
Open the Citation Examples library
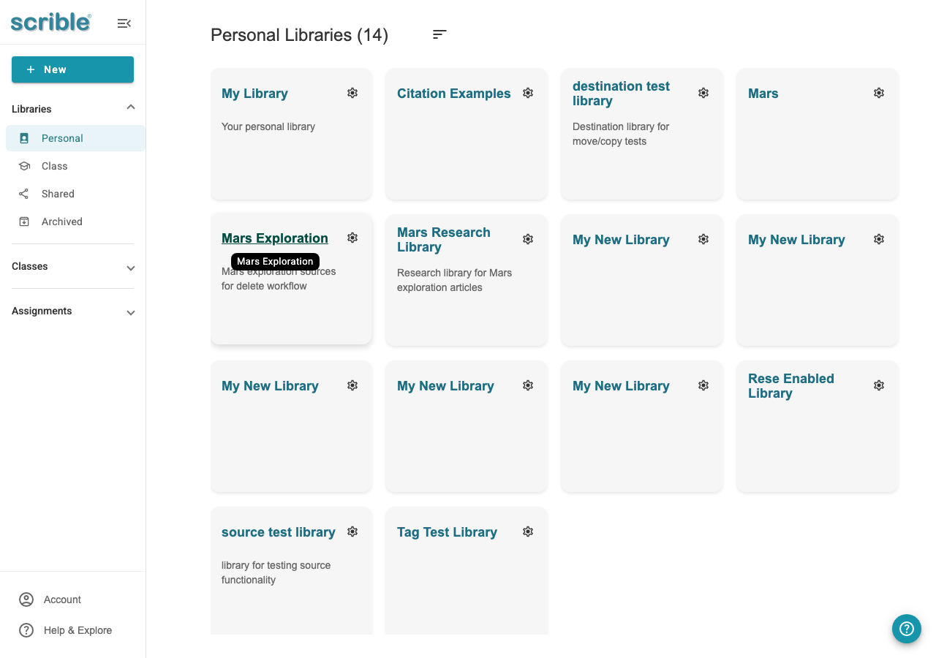(x=454, y=94)
